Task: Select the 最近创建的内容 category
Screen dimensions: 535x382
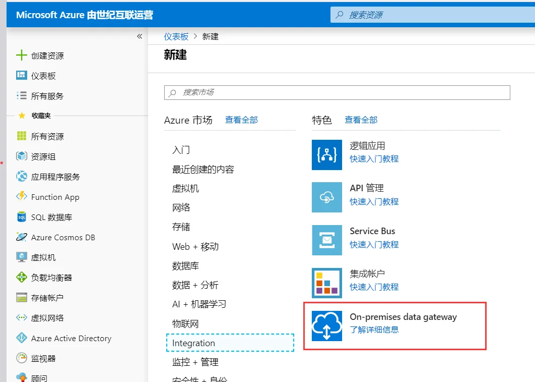Action: (x=203, y=170)
